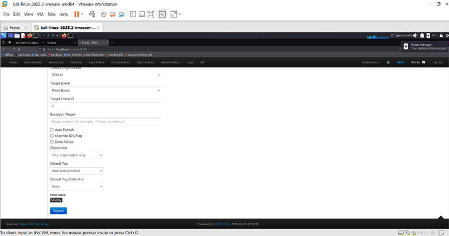Take a snapshot of the VM

103,14
